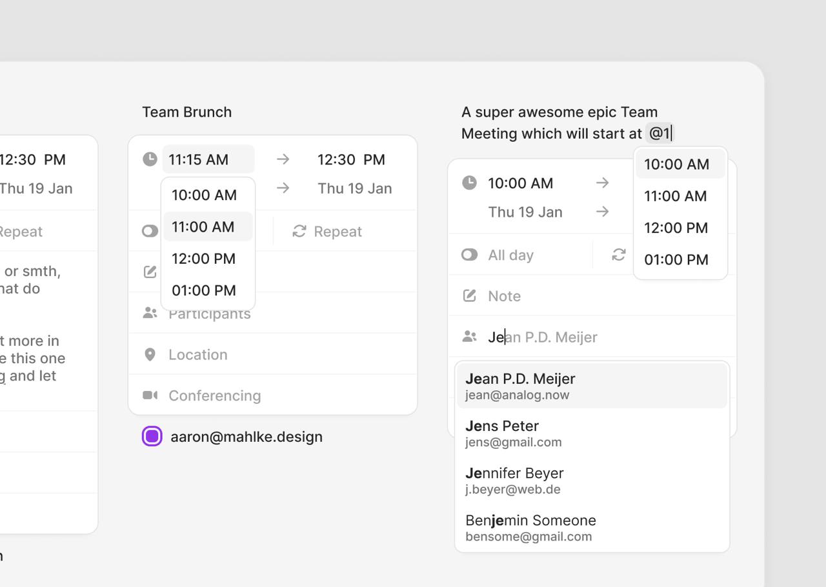Click the repeat arrows icon in Team Brunch card
This screenshot has width=826, height=587.
299,231
